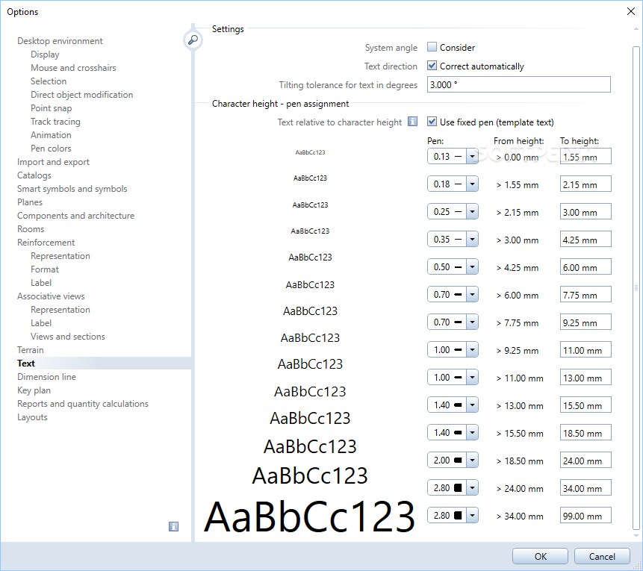Viewport: 643px width, 571px height.
Task: Select Selection options page
Action: tap(48, 81)
